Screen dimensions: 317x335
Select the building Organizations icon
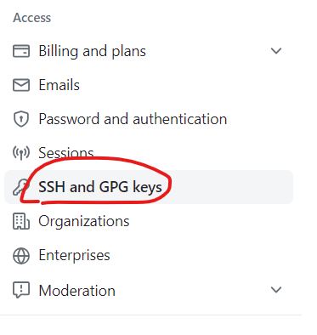21,221
